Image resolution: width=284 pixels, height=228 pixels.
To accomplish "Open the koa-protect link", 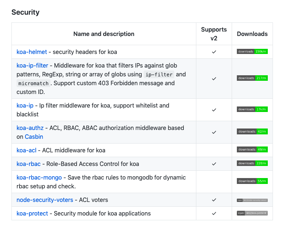I will pos(32,213).
